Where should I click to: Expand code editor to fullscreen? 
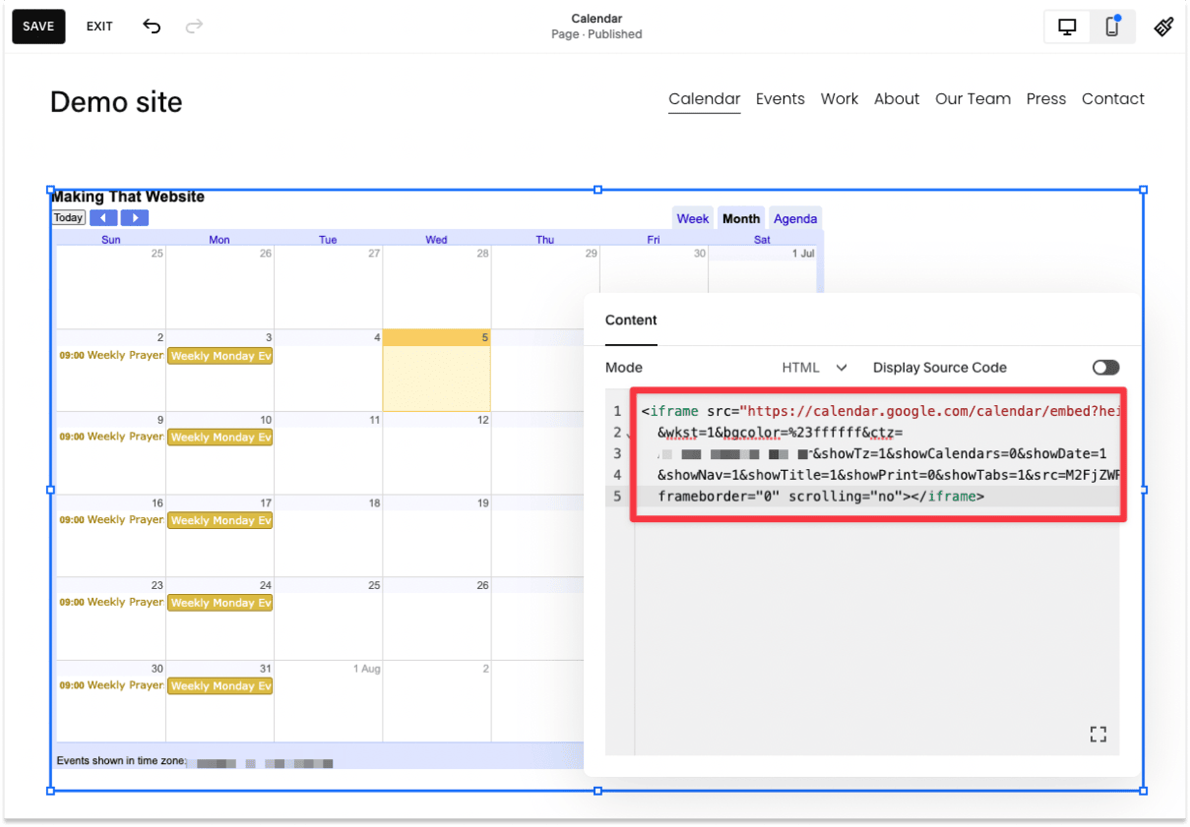tap(1097, 734)
